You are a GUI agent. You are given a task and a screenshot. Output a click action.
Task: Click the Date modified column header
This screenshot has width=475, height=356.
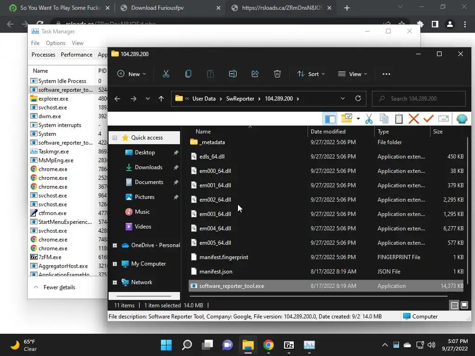[x=328, y=132]
